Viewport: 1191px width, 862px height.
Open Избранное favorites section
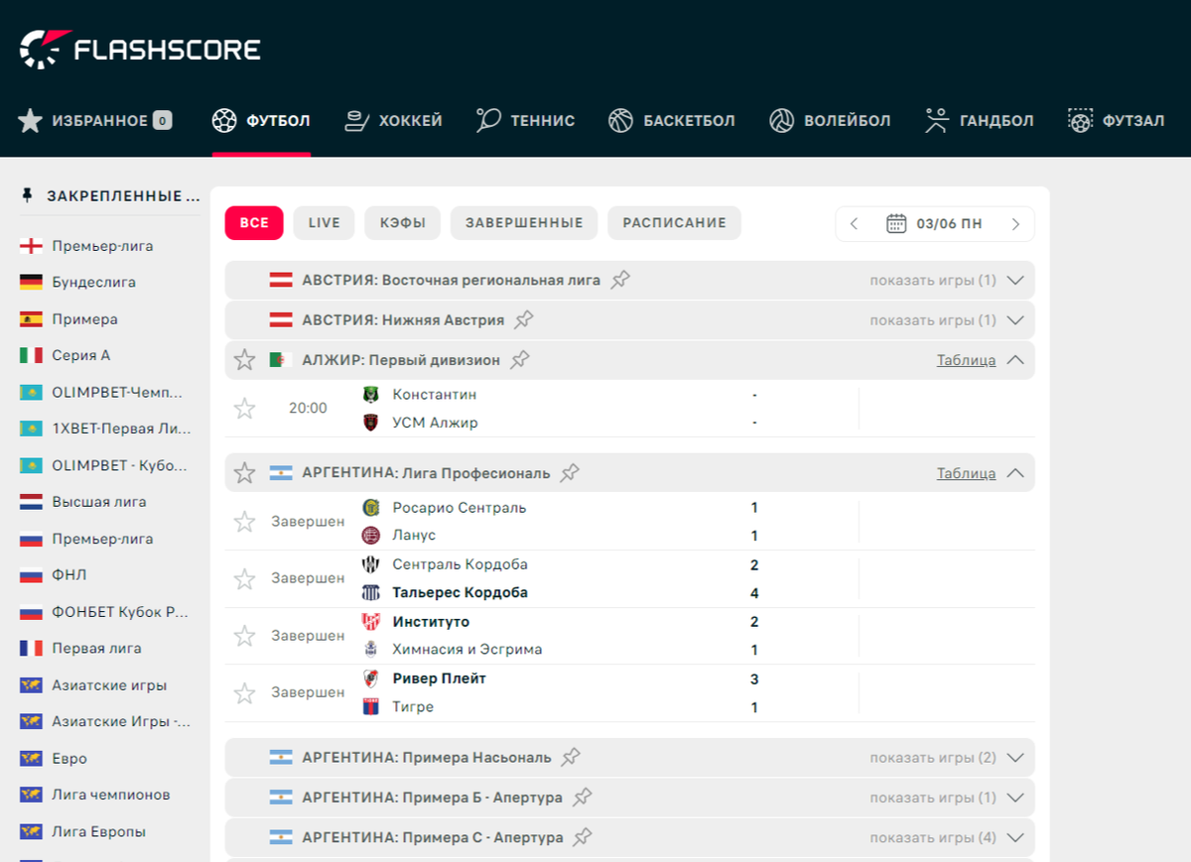point(95,121)
